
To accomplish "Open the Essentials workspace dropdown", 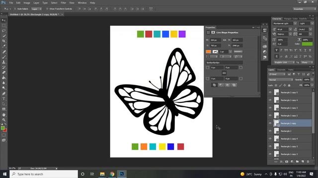I will (304, 9).
